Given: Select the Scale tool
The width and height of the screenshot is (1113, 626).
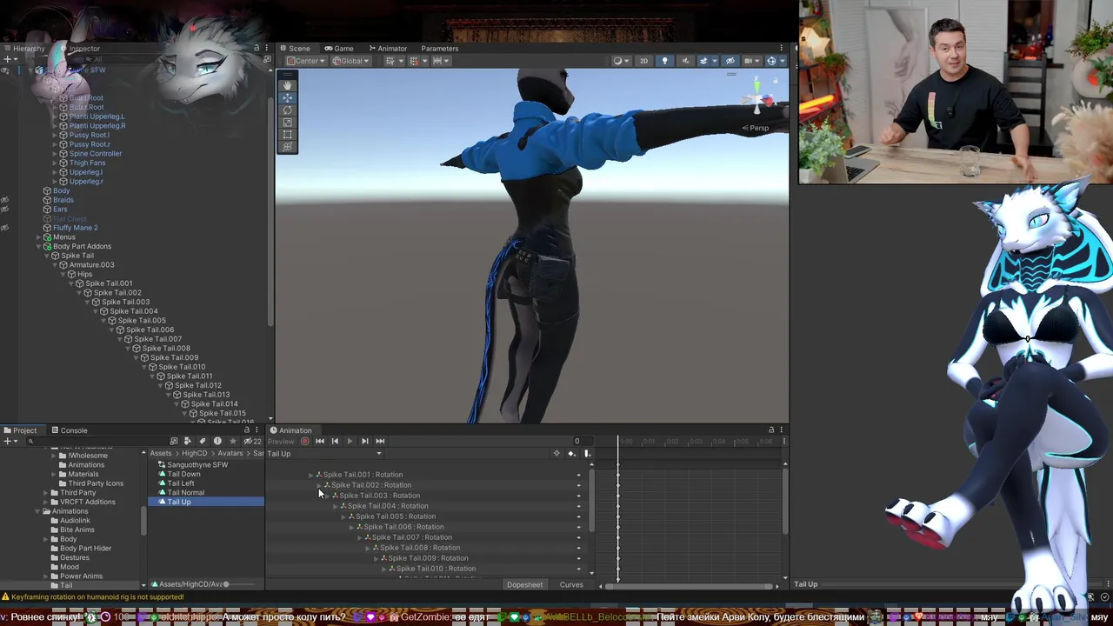Looking at the screenshot, I should pos(287,122).
